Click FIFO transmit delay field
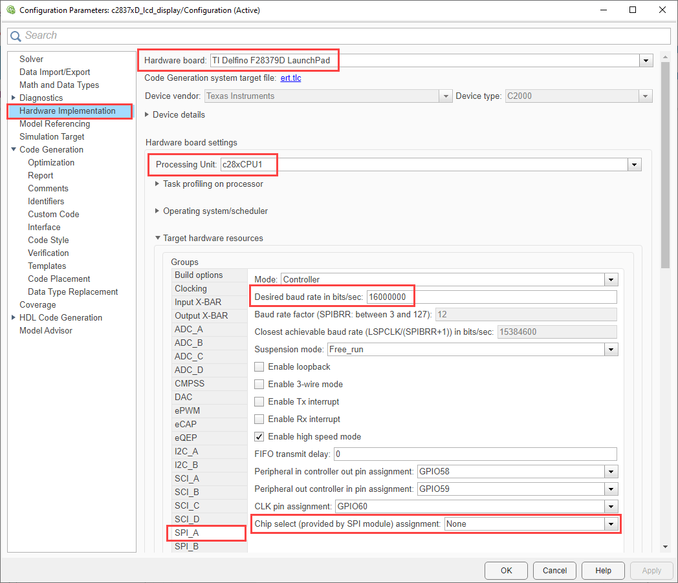Viewport: 678px width, 583px height. click(476, 454)
